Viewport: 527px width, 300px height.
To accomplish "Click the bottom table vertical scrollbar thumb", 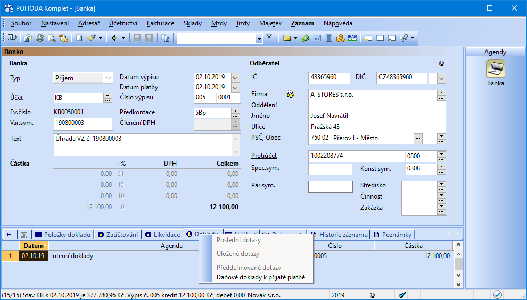I will [458, 263].
